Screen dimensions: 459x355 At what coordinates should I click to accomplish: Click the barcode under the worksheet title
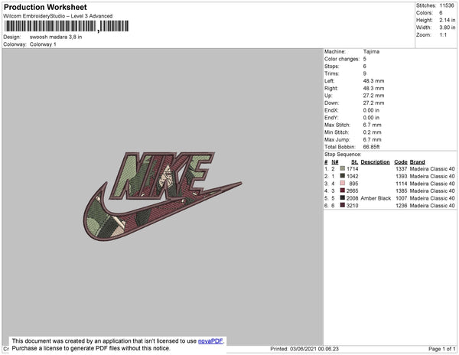[x=67, y=26]
